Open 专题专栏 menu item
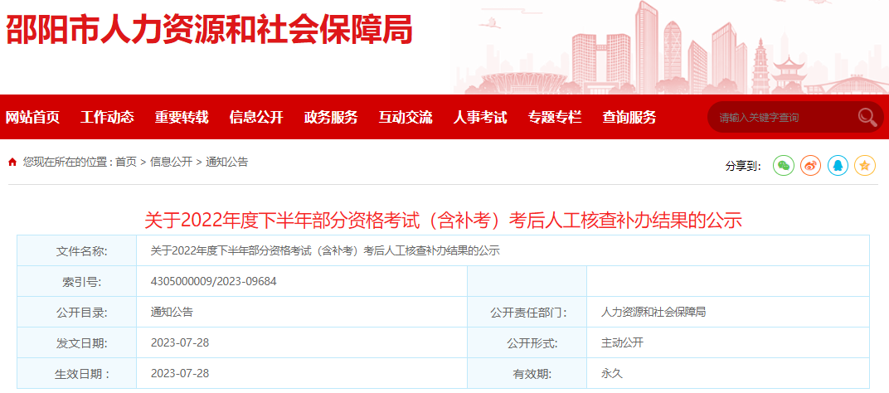 pyautogui.click(x=555, y=118)
